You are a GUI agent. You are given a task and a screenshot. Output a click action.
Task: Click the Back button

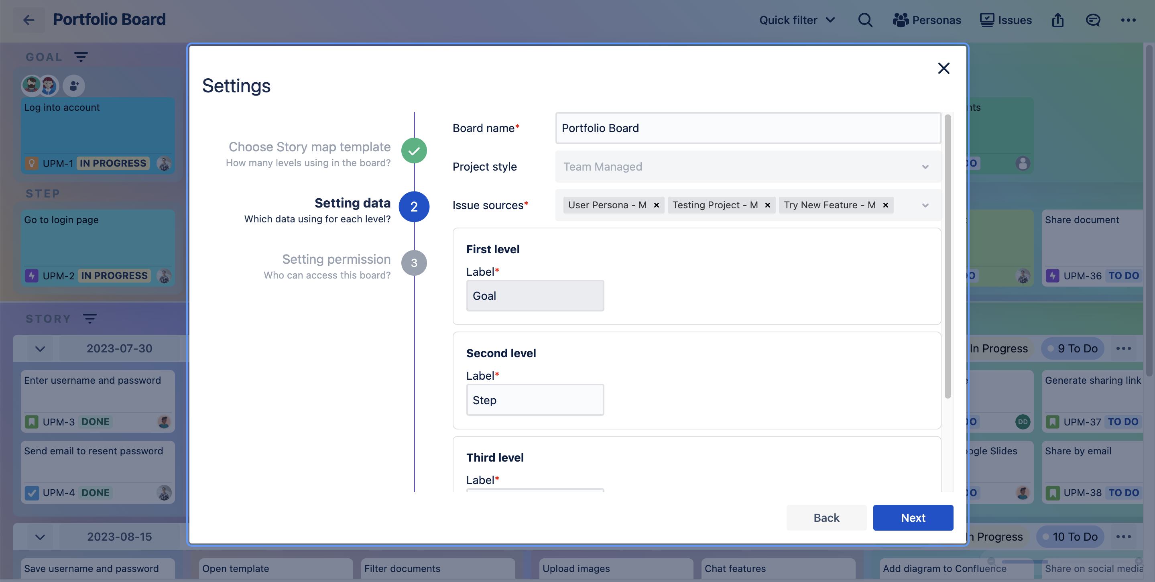pyautogui.click(x=826, y=517)
